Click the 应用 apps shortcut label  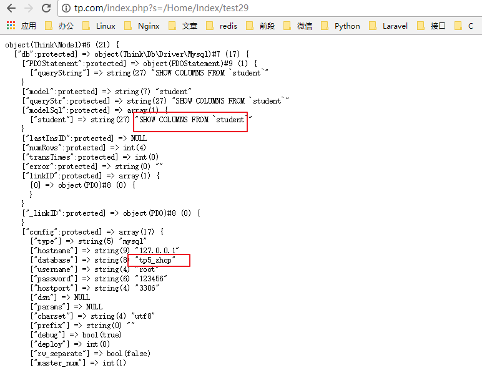click(29, 26)
